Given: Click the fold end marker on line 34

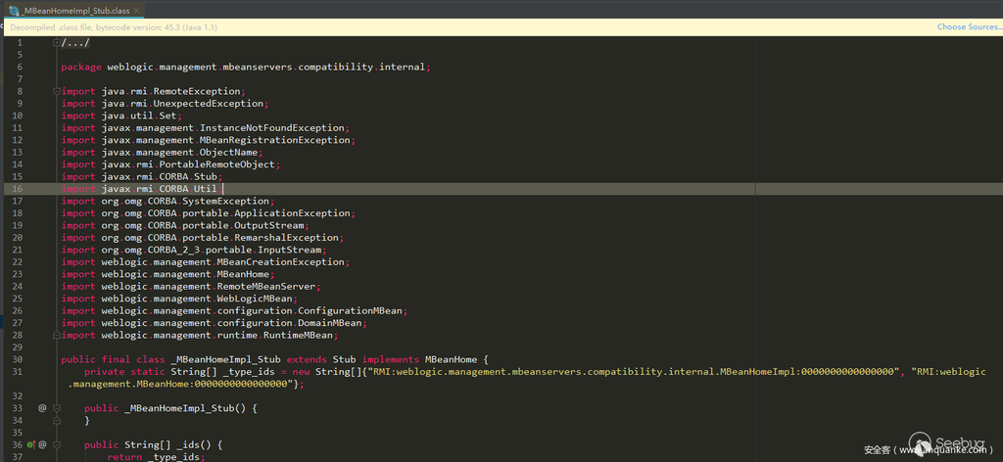Looking at the screenshot, I should [56, 420].
